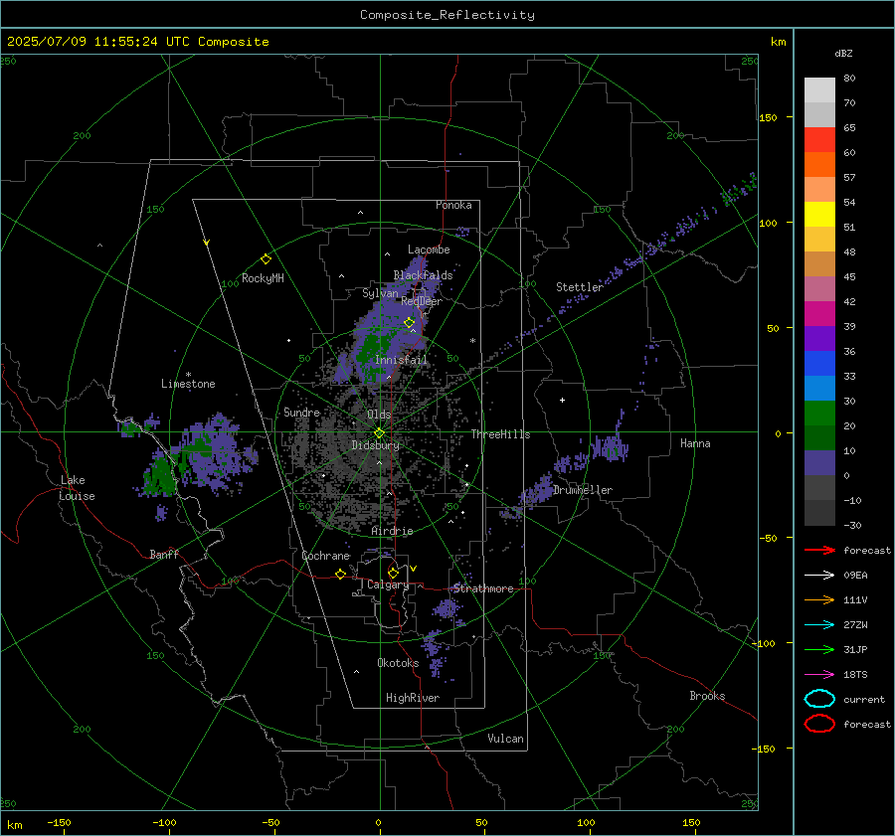Click the yellow diamond marker near Cochrane

click(x=340, y=574)
